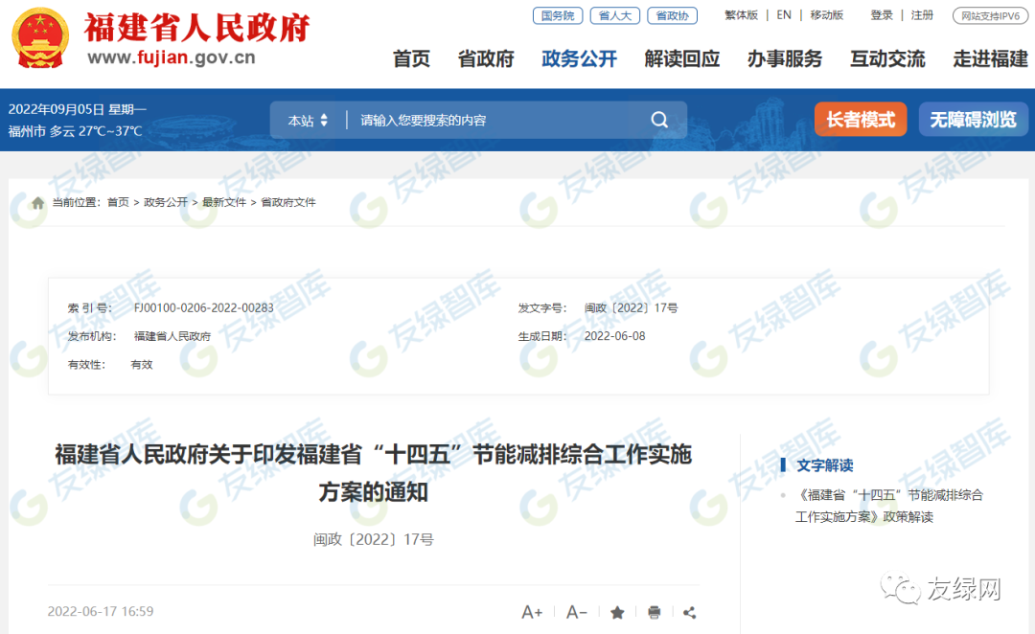Click the 登录 login link
The height and width of the screenshot is (634, 1035).
point(882,15)
